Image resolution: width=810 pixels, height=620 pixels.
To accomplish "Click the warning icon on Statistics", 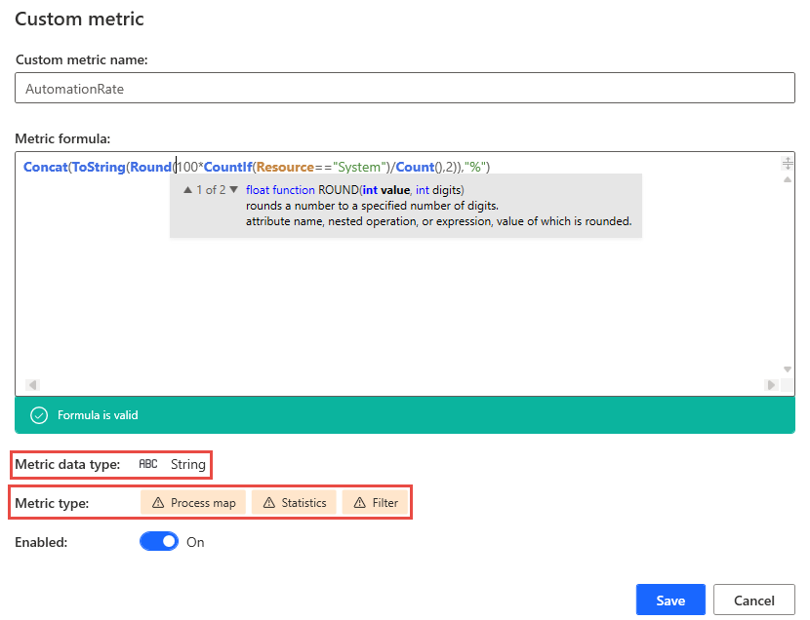I will [x=269, y=502].
